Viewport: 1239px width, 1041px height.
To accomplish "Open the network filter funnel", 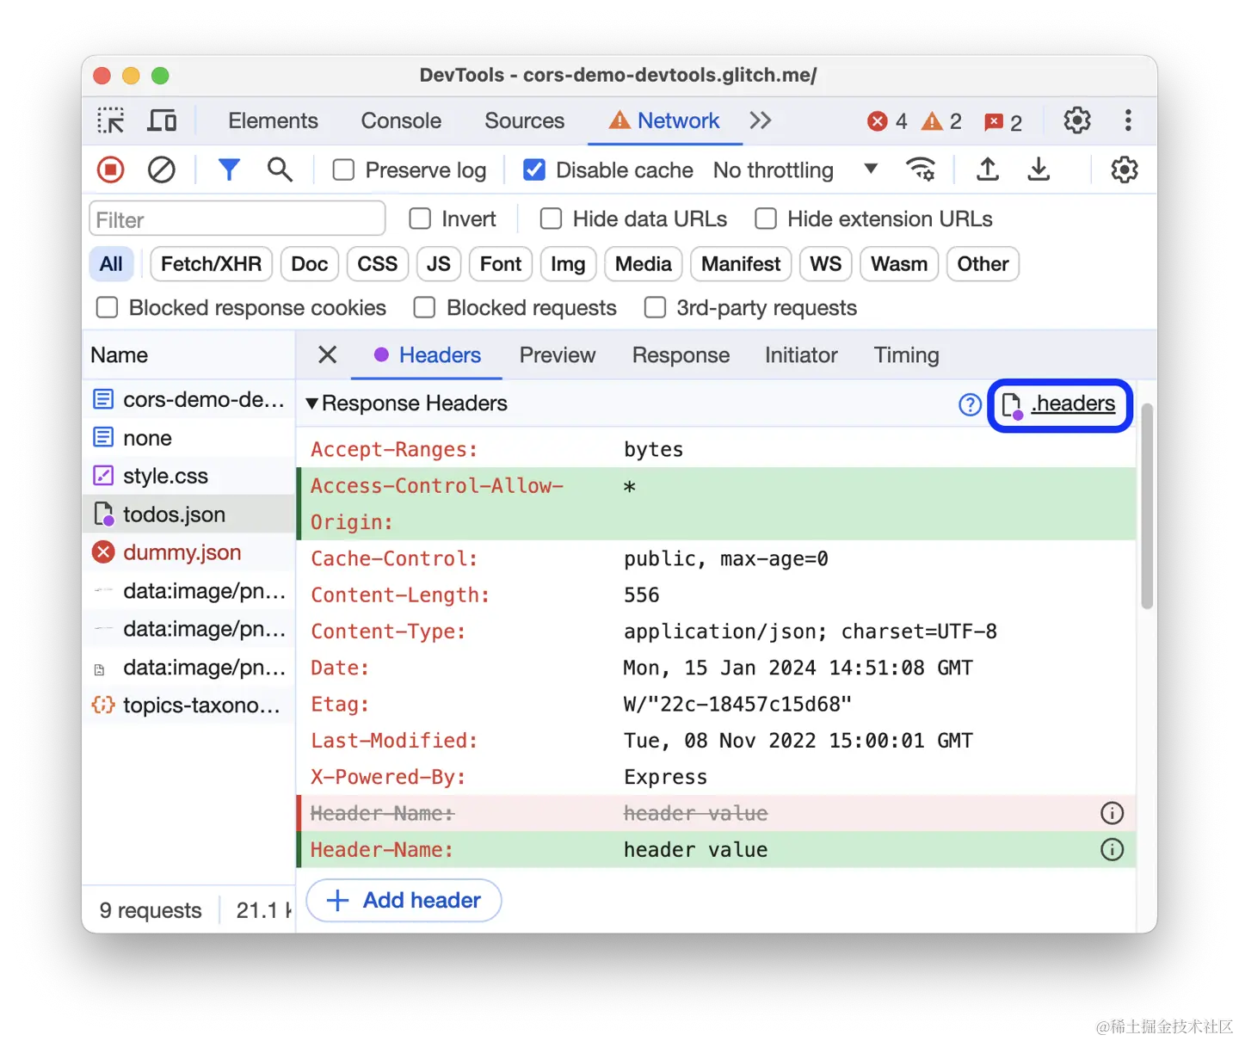I will (x=229, y=169).
